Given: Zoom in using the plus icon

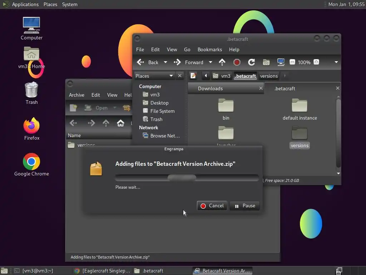Looking at the screenshot, I should (316, 62).
